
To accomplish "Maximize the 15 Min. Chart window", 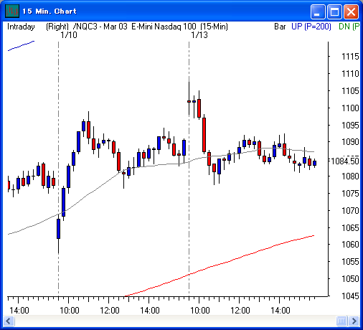I will pos(334,11).
